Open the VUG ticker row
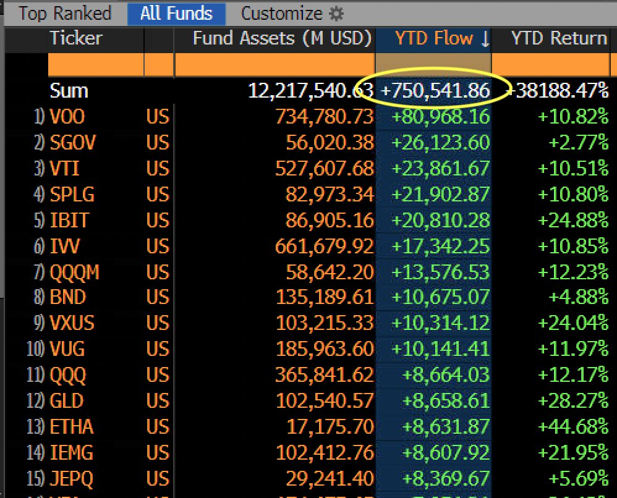 (x=67, y=349)
